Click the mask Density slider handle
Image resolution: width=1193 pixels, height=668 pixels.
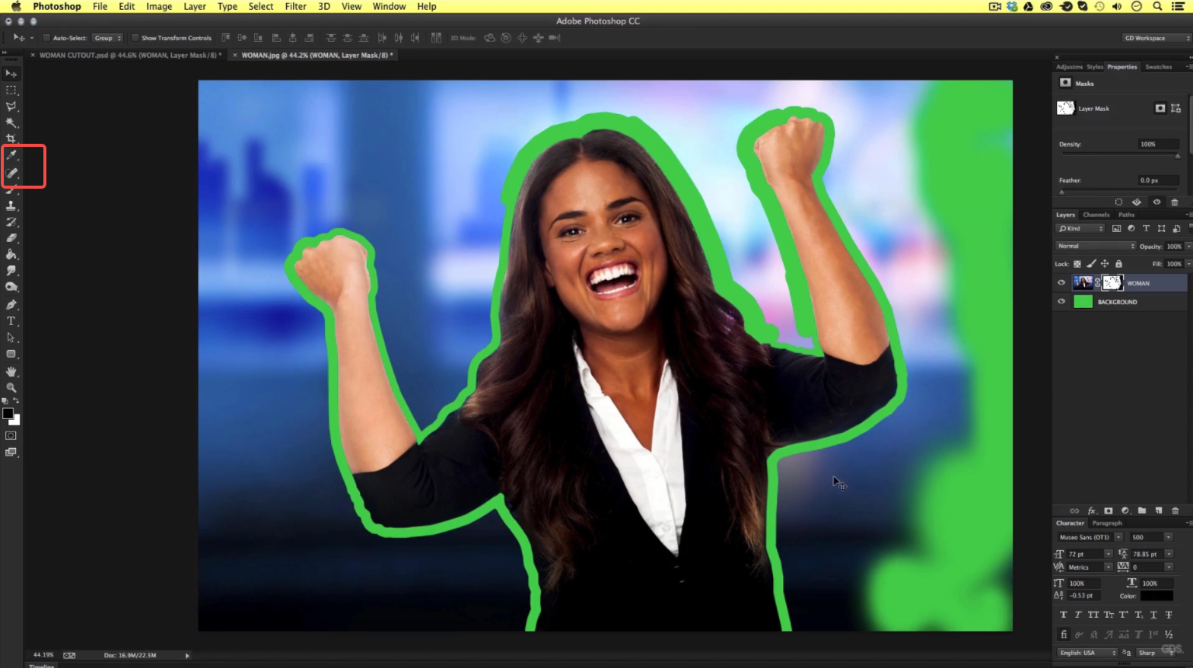coord(1178,155)
